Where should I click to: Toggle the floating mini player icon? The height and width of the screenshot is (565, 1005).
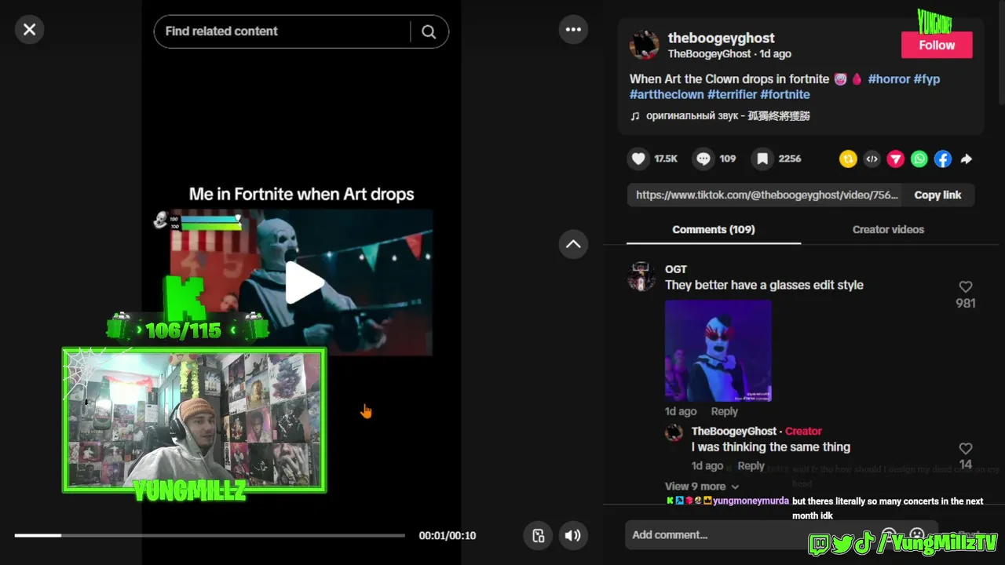538,535
